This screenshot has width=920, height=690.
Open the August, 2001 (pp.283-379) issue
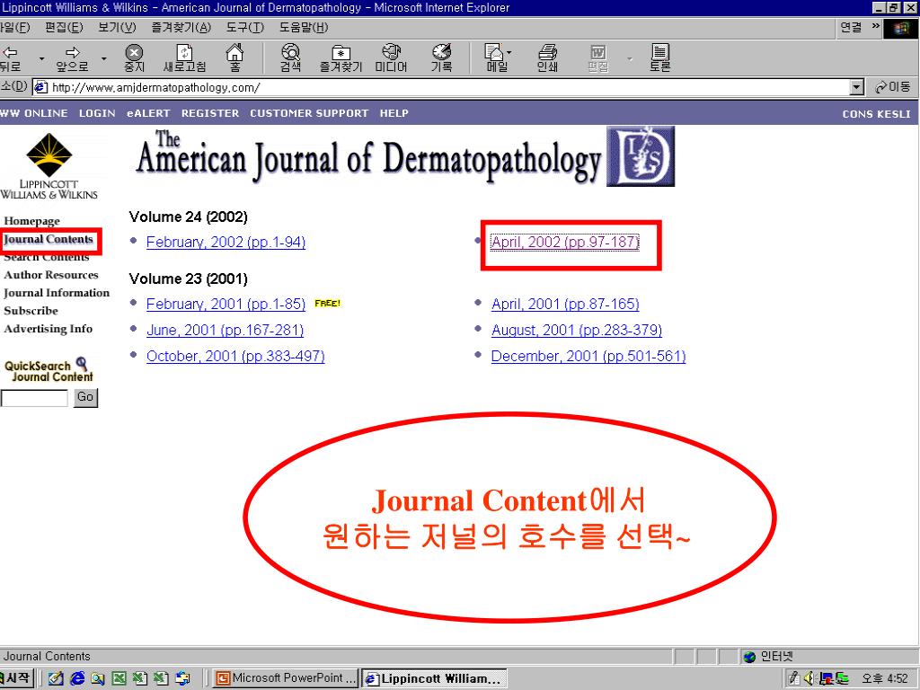coord(577,331)
